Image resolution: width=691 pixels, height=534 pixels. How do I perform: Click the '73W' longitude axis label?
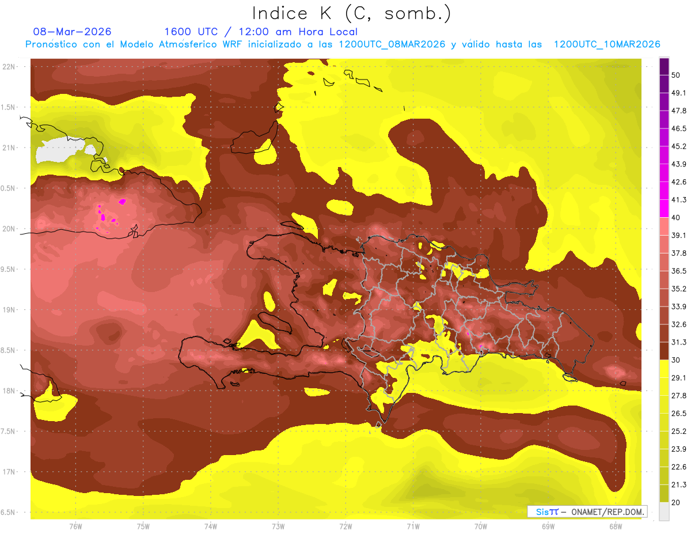point(278,526)
